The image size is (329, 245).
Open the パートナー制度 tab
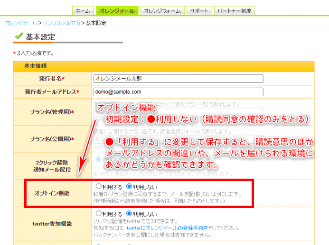pos(235,11)
